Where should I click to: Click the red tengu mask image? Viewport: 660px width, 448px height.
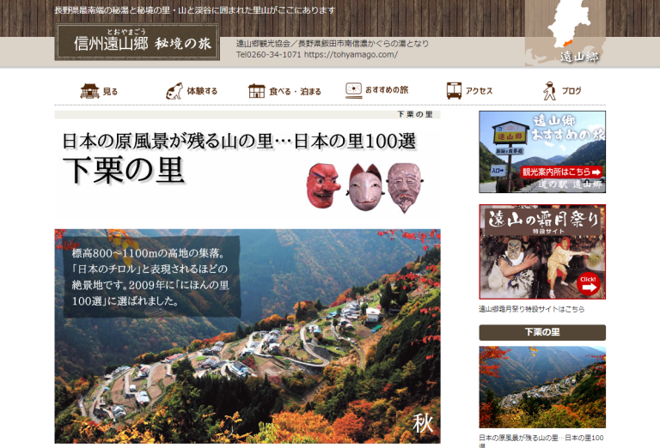point(323,184)
